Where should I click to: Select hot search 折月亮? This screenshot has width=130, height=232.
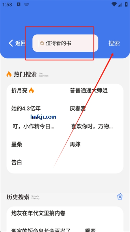(19, 90)
